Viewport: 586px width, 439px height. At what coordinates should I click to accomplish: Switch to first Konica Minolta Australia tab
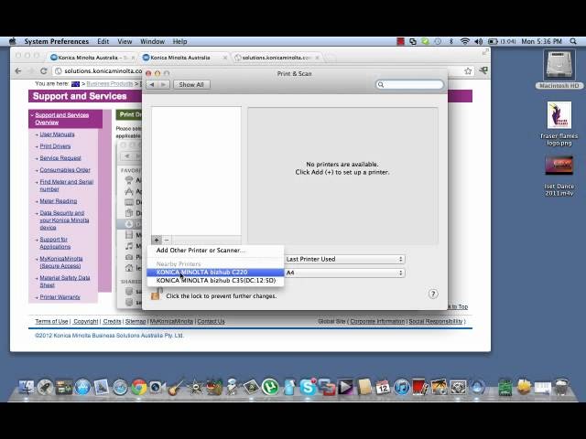(92, 58)
